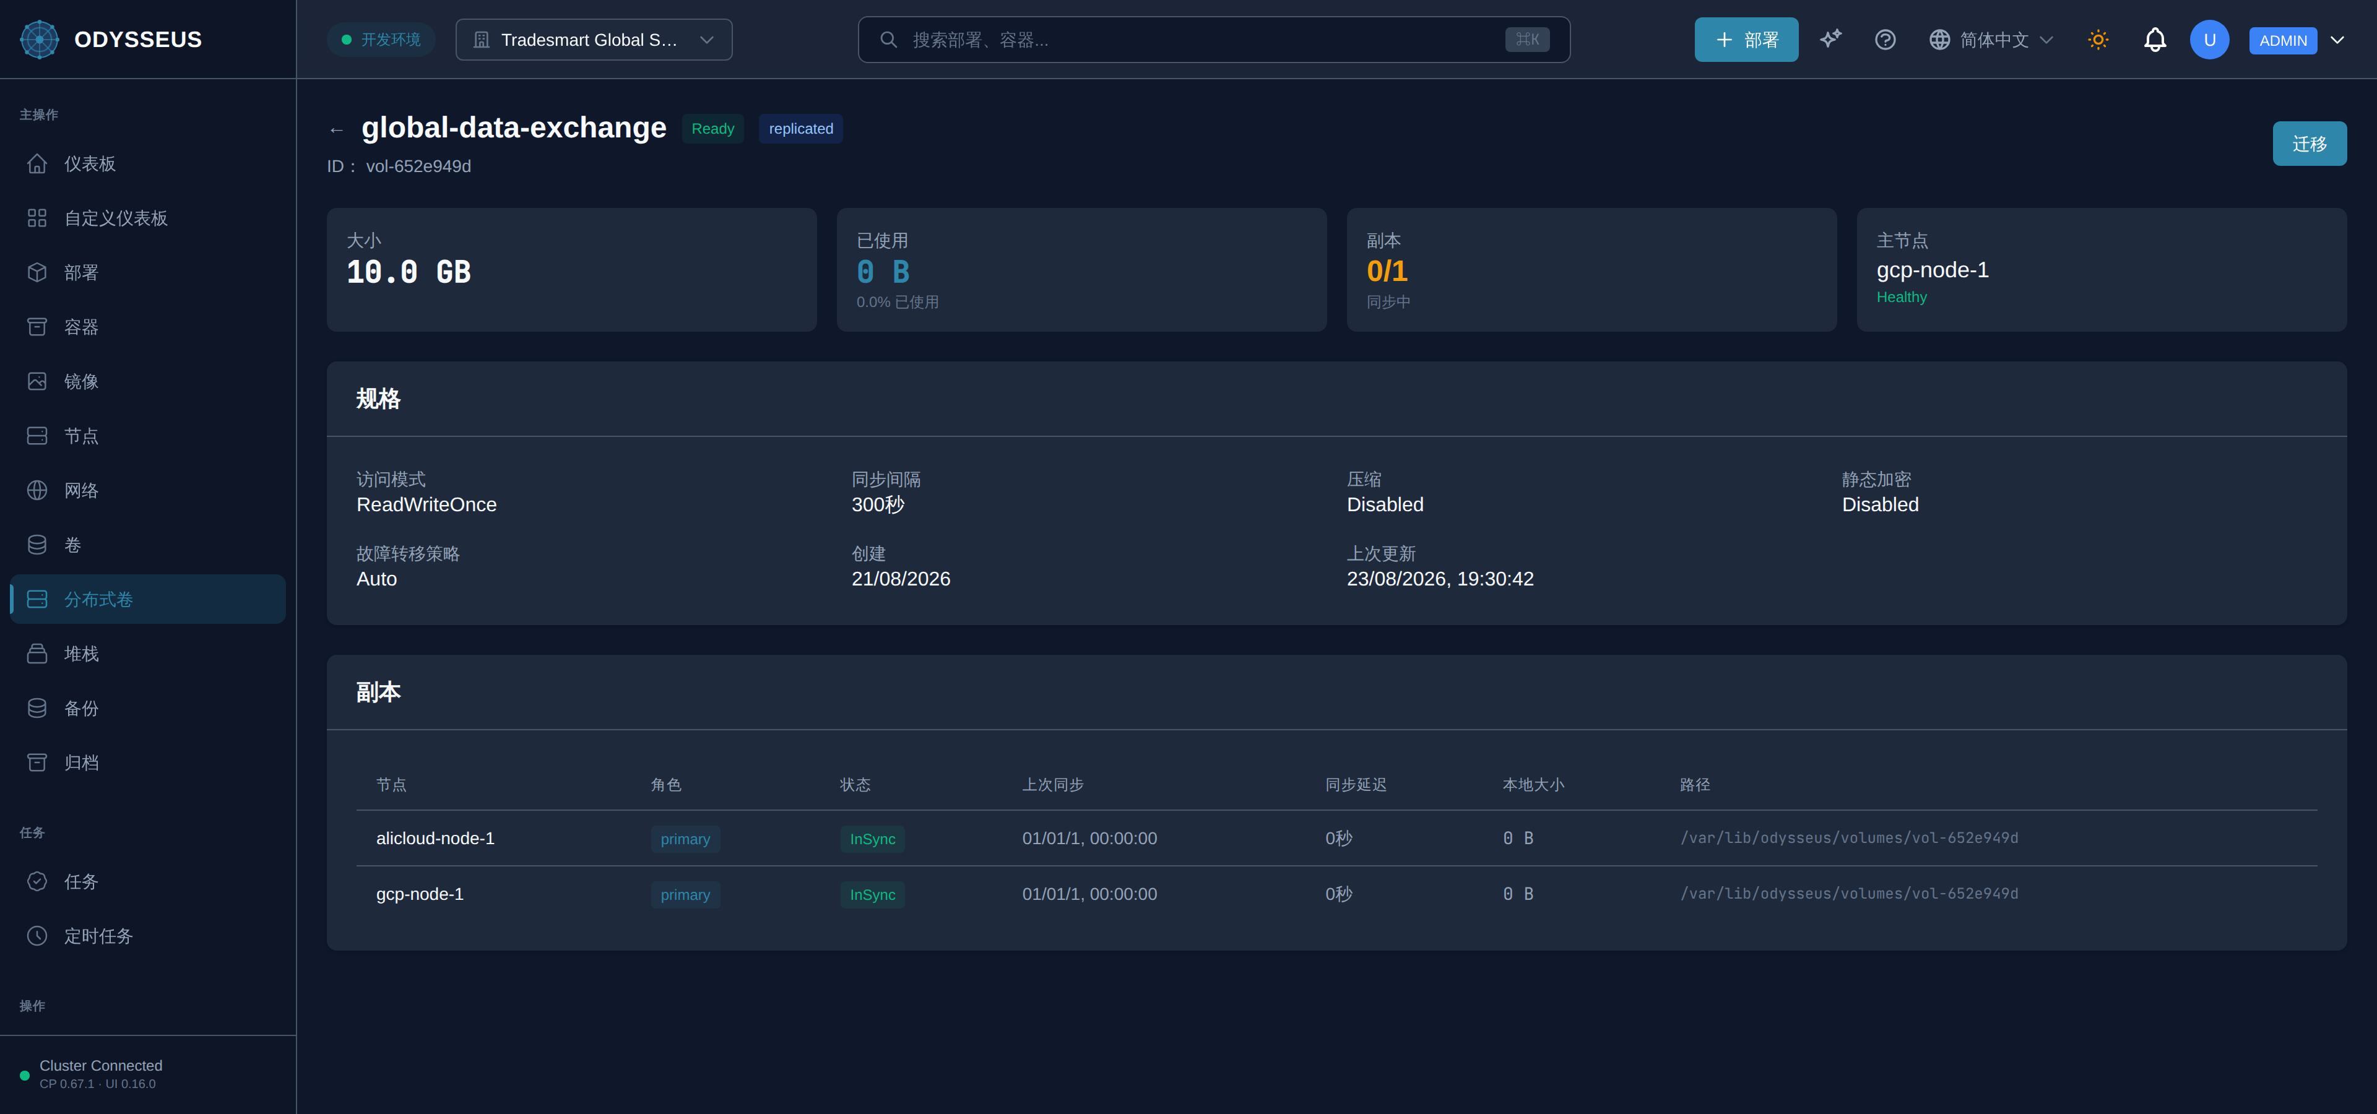2377x1114 pixels.
Task: Click the 开发环境 environment badge
Action: 380,40
